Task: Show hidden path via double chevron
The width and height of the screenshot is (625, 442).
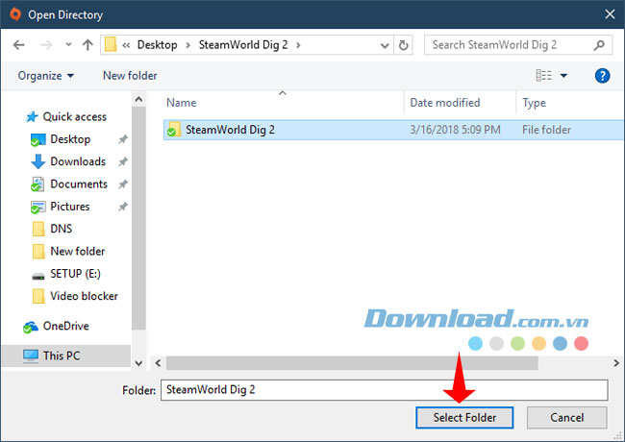Action: click(x=126, y=45)
